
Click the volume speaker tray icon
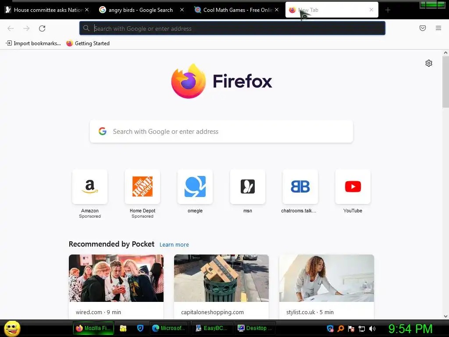point(372,329)
